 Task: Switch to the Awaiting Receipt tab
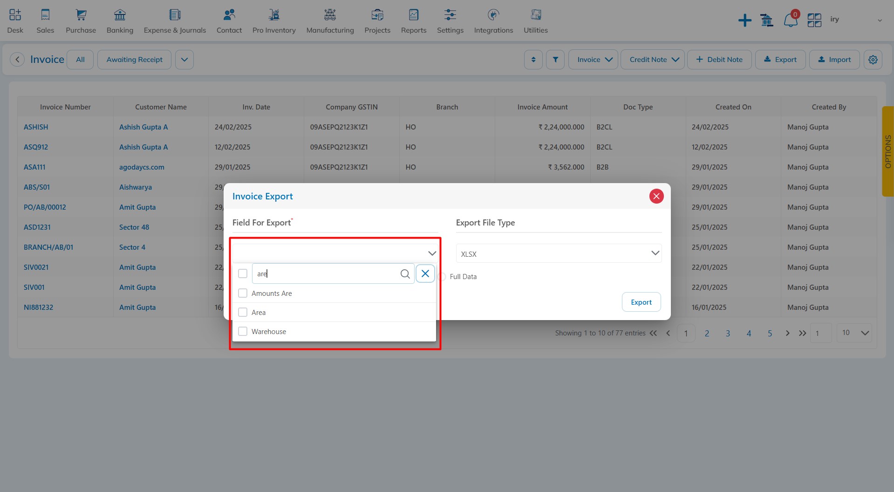click(134, 60)
